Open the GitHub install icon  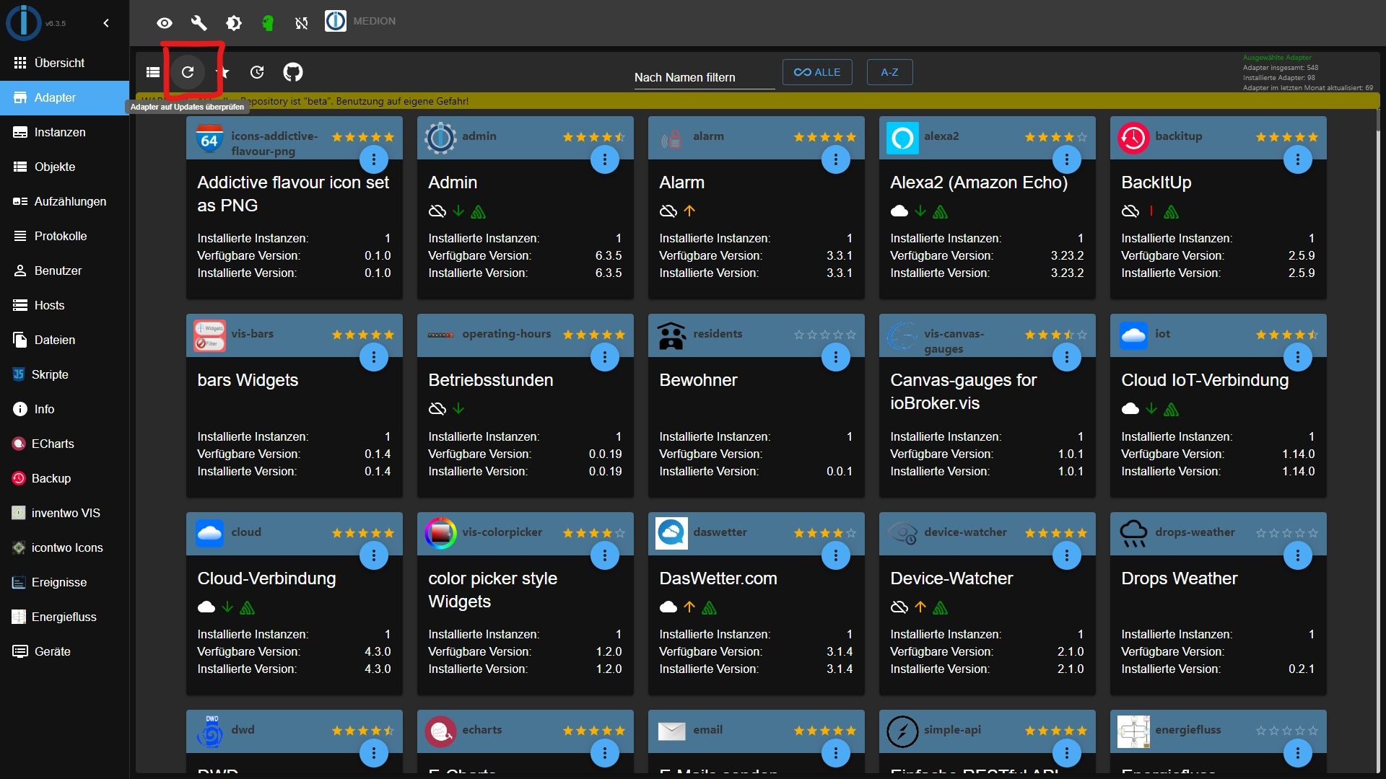click(292, 72)
